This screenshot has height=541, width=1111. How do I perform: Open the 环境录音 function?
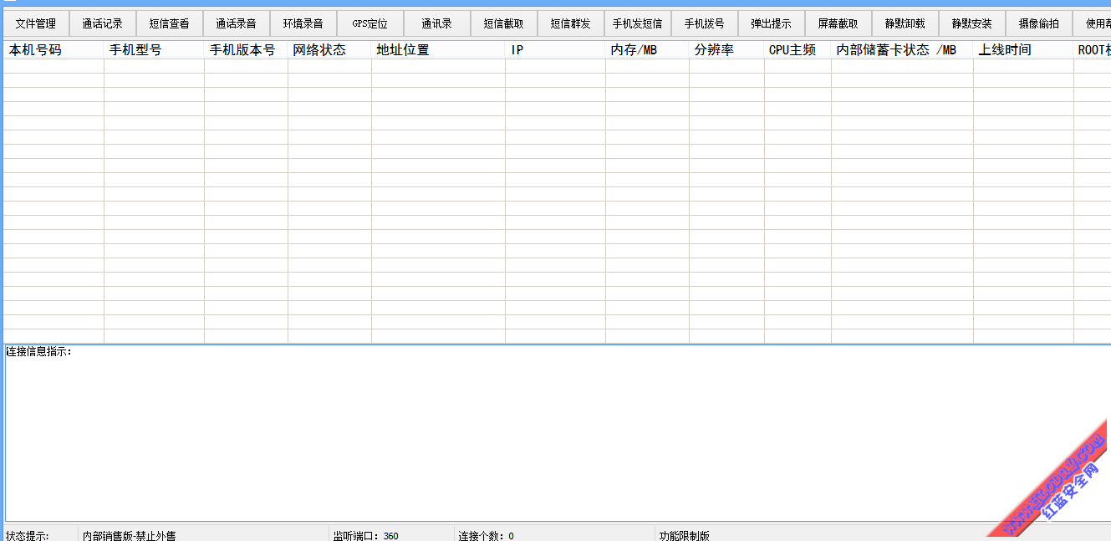[x=303, y=23]
